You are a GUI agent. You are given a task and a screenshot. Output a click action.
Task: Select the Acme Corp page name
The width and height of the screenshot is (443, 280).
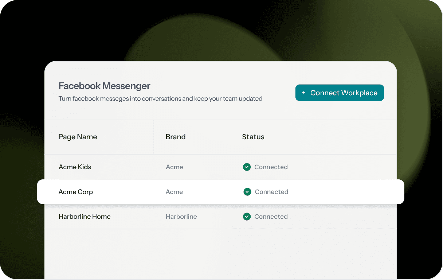pyautogui.click(x=76, y=192)
